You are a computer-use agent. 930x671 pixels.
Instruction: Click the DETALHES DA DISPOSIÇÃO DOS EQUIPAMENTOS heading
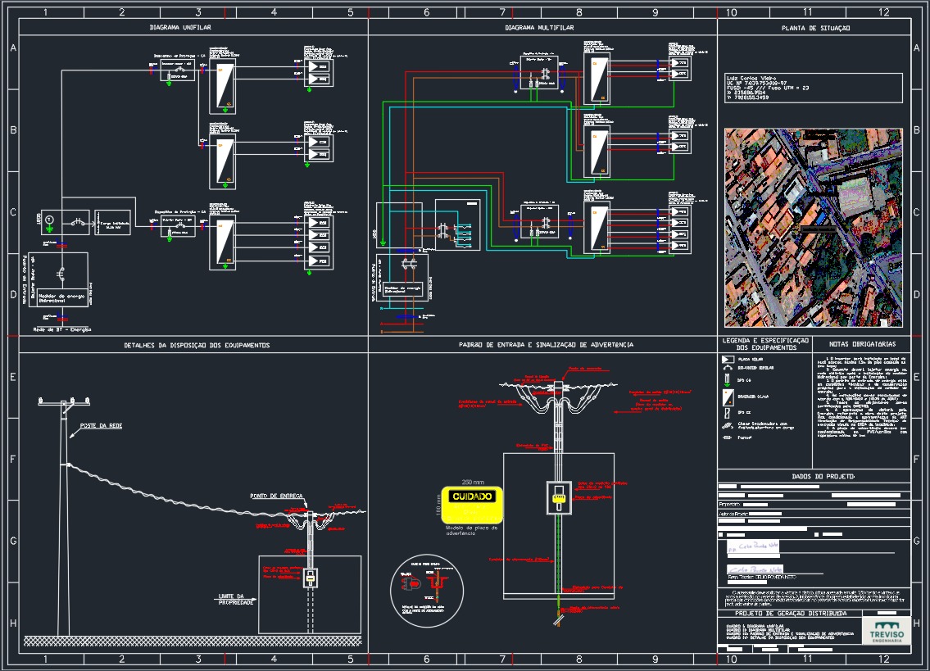[197, 345]
